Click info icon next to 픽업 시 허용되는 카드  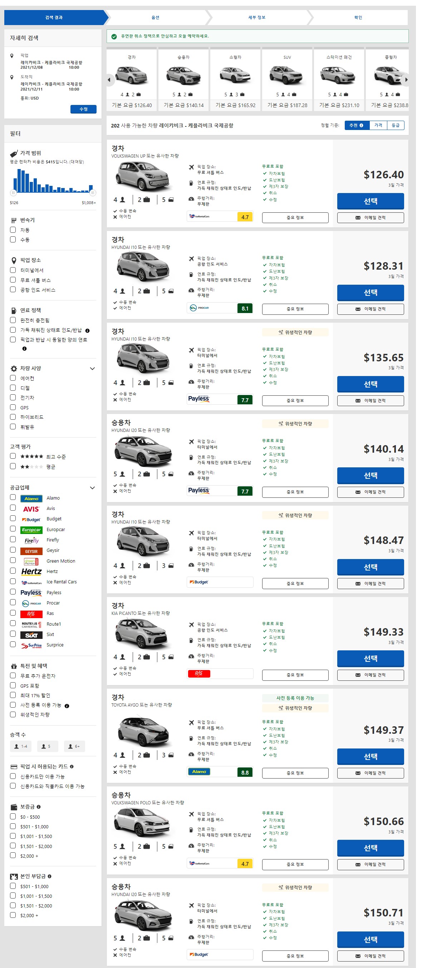tap(72, 766)
